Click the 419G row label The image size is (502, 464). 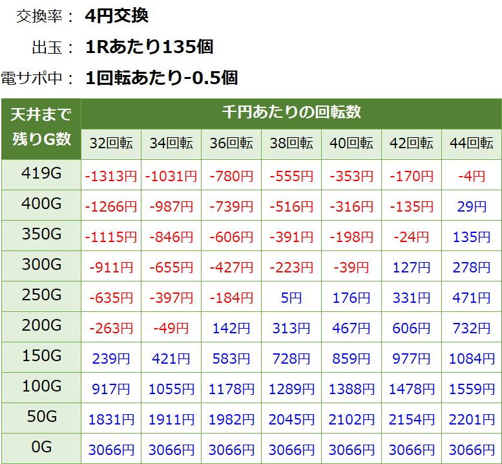point(41,174)
